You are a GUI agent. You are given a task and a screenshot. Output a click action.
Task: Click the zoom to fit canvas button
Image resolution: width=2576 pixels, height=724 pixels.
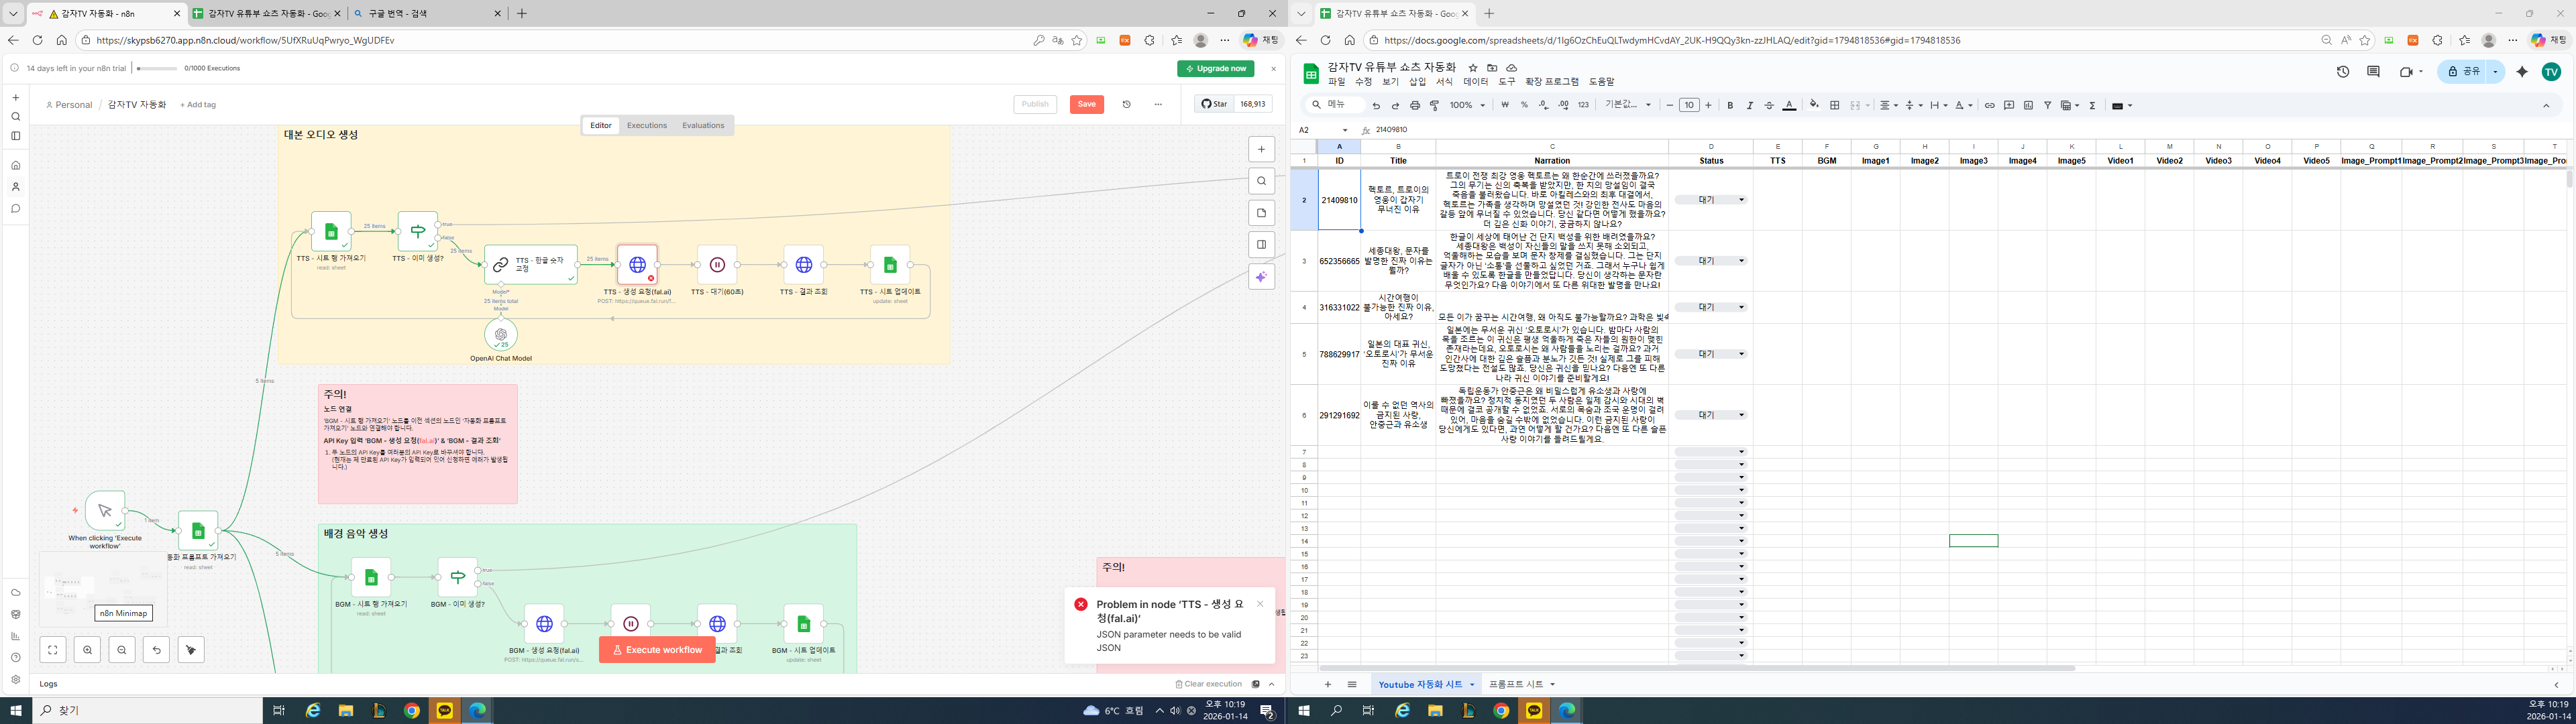click(53, 650)
